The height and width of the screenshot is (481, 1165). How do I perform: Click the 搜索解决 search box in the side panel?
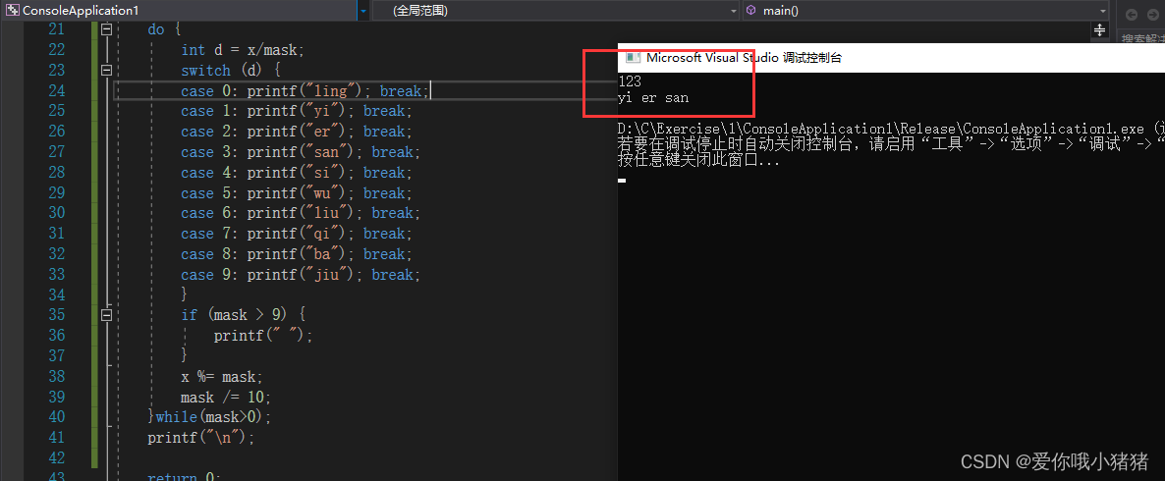point(1141,39)
